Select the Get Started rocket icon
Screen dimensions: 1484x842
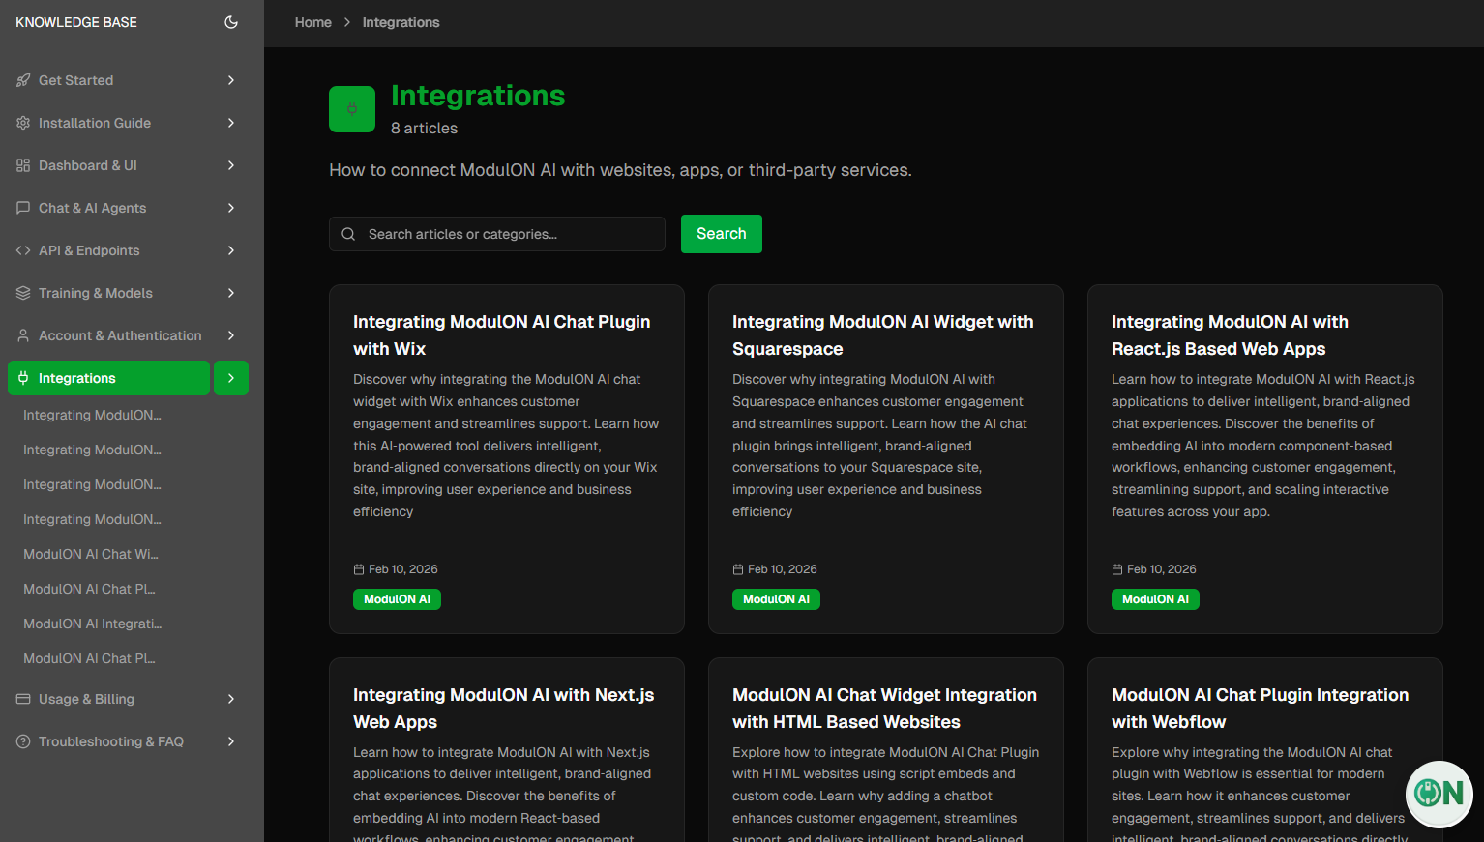pyautogui.click(x=23, y=80)
